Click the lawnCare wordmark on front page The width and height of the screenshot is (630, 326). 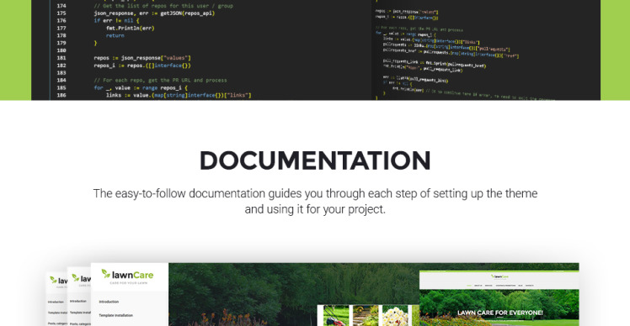coord(132,275)
